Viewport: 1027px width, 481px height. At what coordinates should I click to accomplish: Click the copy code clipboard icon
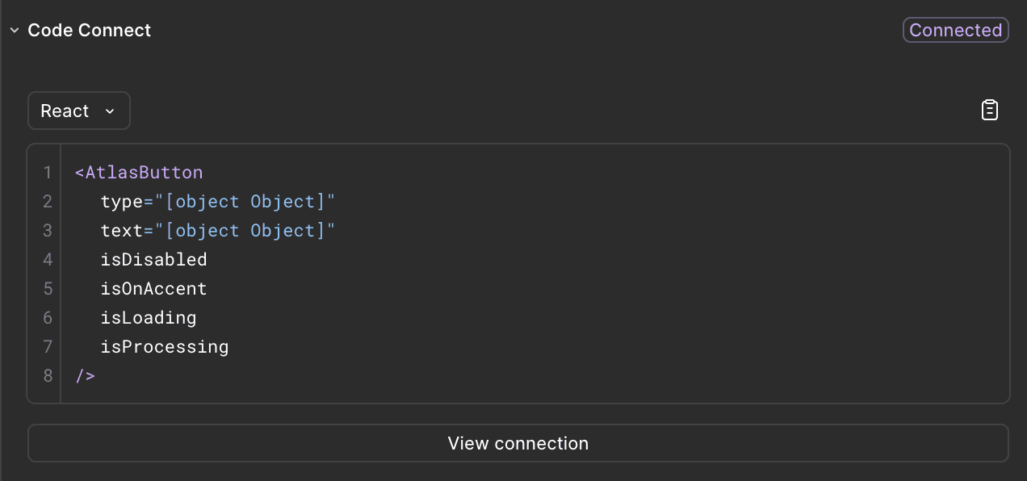point(990,110)
